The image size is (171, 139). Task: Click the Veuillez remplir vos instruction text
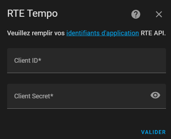(36, 33)
